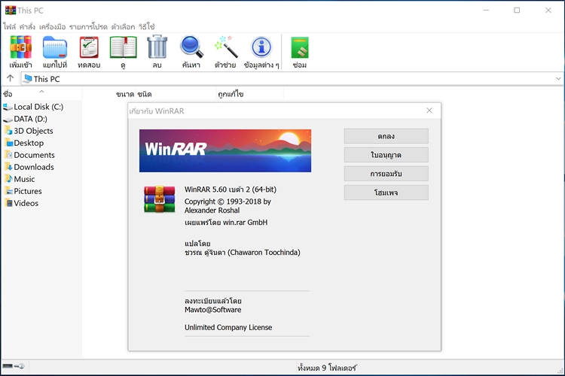
Task: Click the การยอมรับ (Acknowledgments) button
Action: tap(386, 174)
